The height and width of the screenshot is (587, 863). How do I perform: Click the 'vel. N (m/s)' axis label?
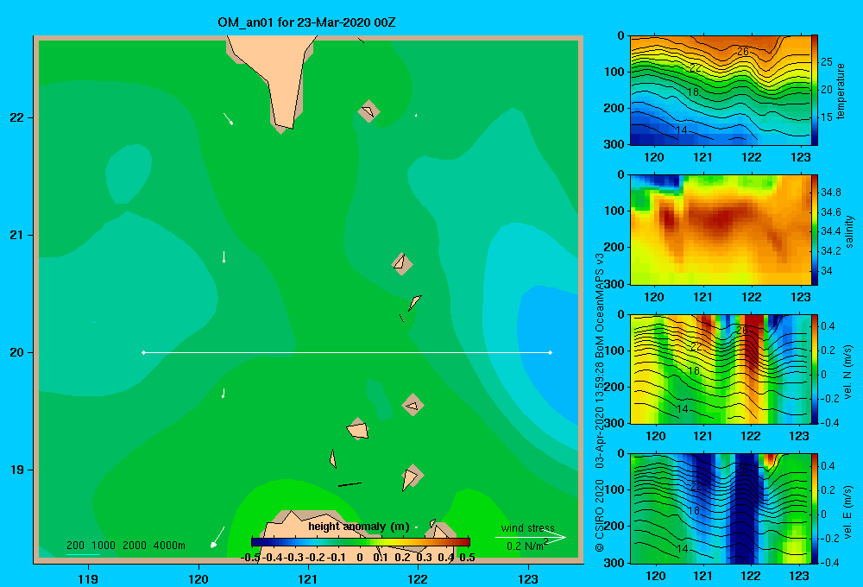[847, 372]
